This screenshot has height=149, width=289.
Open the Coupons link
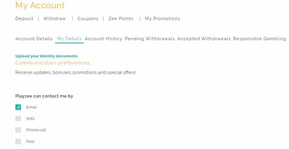click(88, 19)
